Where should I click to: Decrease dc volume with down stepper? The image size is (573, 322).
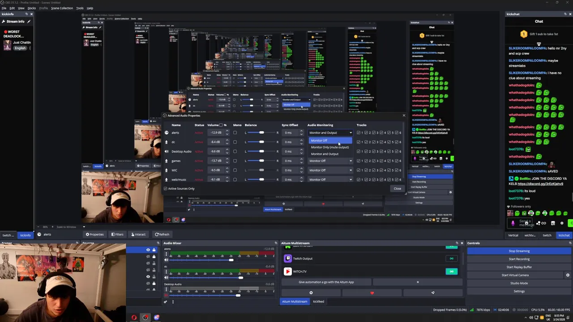[x=227, y=144]
